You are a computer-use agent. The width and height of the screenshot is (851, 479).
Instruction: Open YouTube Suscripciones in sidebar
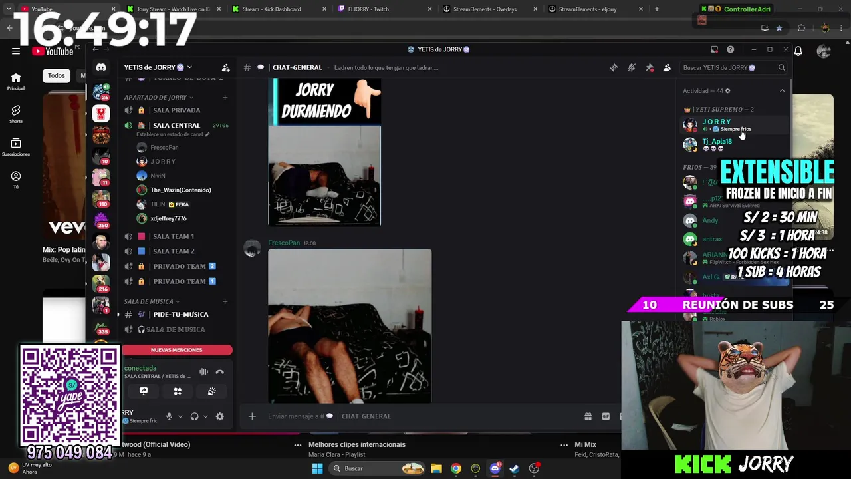tap(16, 147)
